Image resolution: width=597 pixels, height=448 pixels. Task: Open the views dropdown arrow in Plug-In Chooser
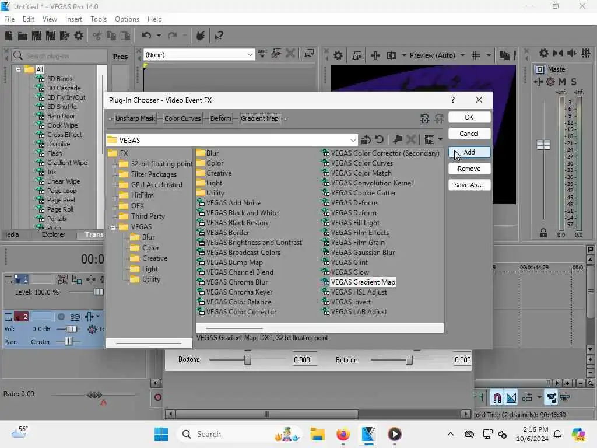click(x=440, y=140)
